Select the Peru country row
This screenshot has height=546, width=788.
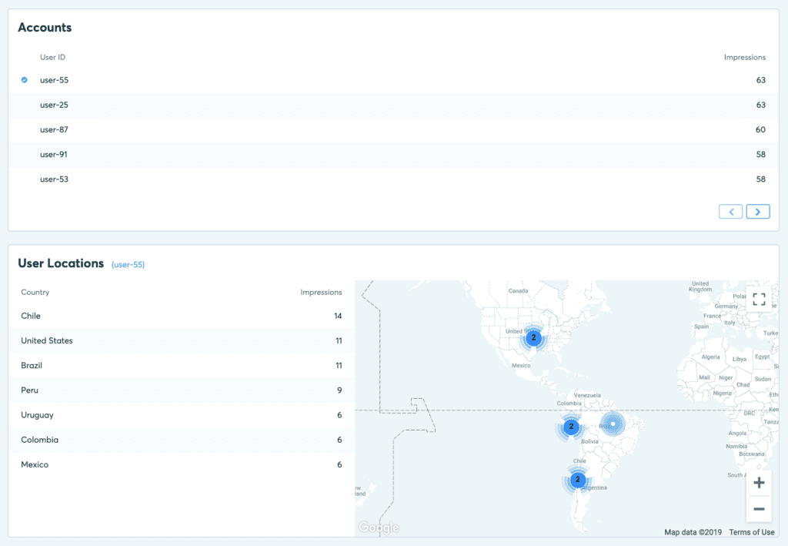pos(182,390)
